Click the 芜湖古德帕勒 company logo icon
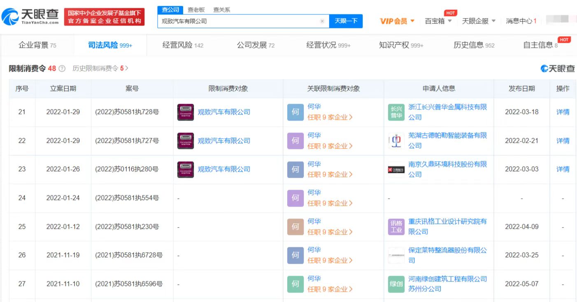This screenshot has height=302, width=577. pyautogui.click(x=396, y=141)
